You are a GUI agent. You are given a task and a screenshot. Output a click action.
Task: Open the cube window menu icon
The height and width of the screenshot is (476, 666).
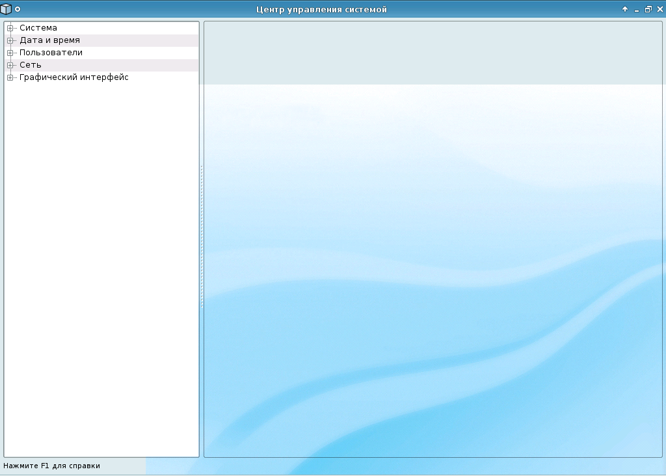(x=6, y=9)
